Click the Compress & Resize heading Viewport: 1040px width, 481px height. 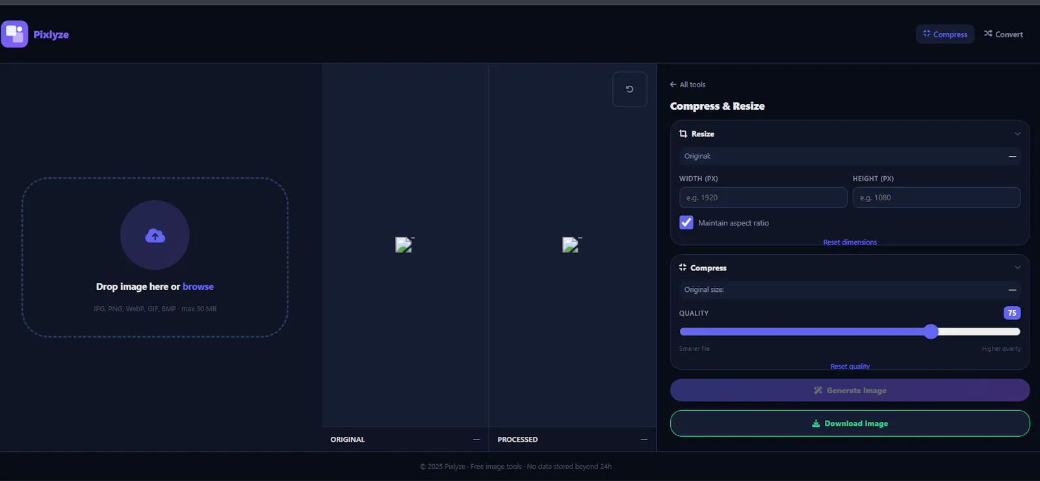click(718, 106)
